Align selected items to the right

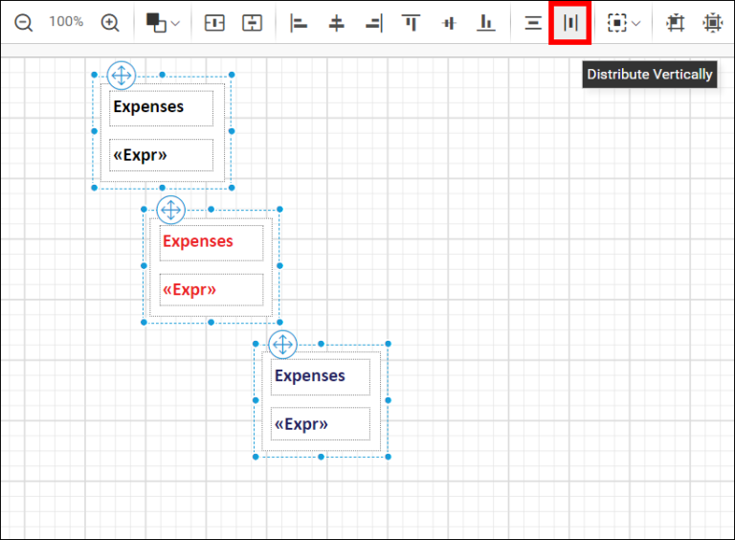tap(373, 22)
